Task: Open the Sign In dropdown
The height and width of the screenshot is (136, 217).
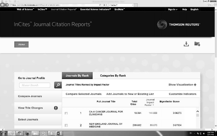Action: click(x=173, y=9)
